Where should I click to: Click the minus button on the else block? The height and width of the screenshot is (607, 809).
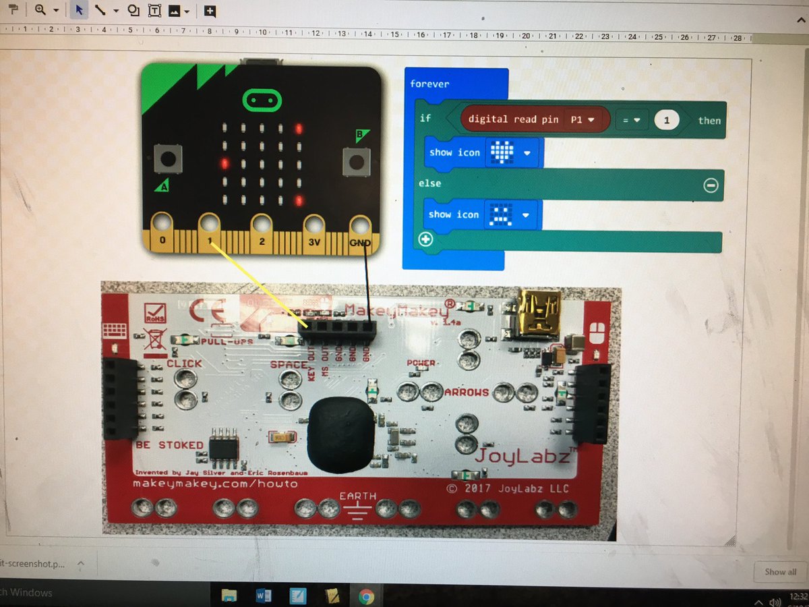711,185
